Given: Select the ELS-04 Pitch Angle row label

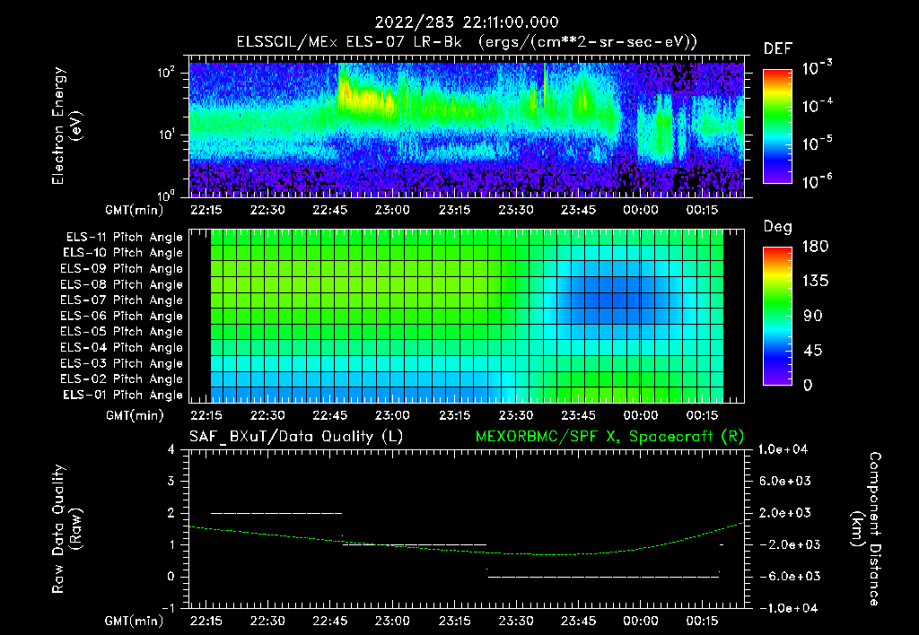Looking at the screenshot, I should 122,347.
